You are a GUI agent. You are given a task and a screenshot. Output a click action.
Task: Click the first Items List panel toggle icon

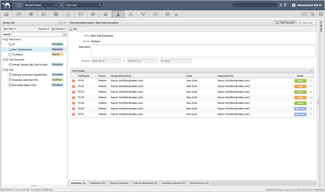61,23
